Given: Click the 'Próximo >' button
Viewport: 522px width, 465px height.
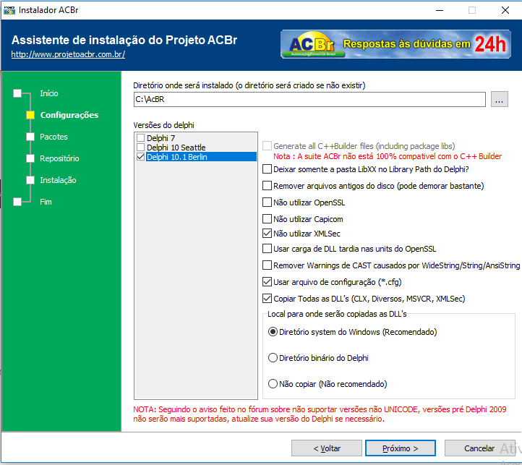Looking at the screenshot, I should tap(400, 448).
